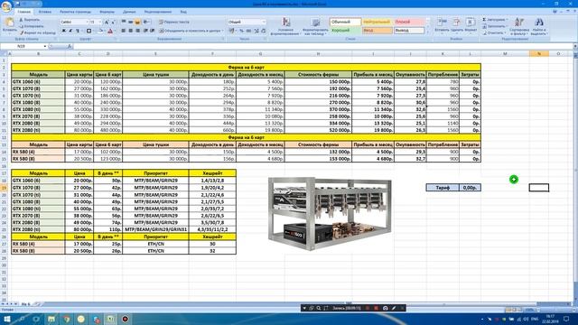
Task: Open the Calibri font name dropdown
Action: pos(87,22)
